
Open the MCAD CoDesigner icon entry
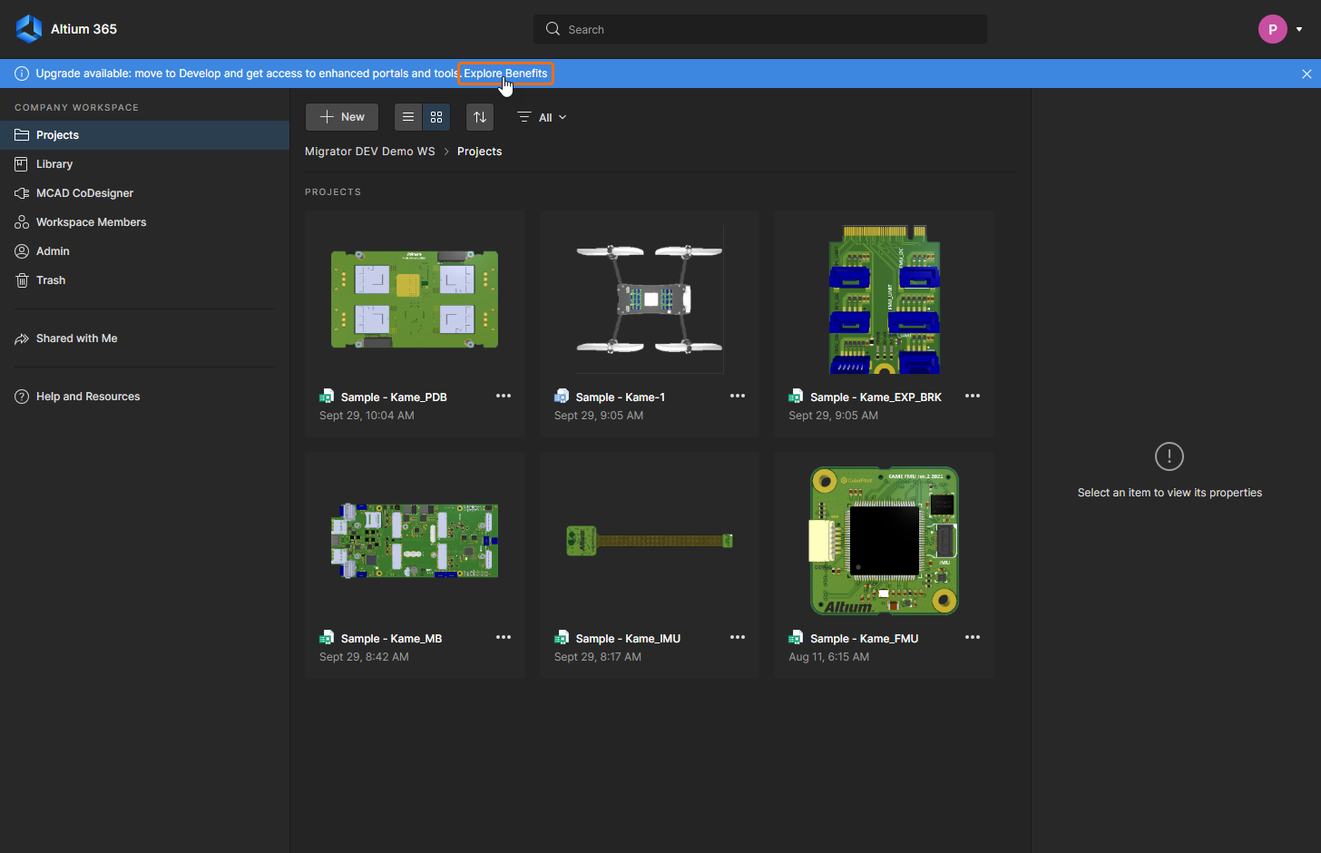[x=22, y=193]
